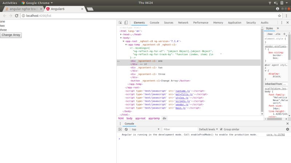Select app-temp in the breadcrumb bar
Image resolution: width=291 pixels, height=163 pixels.
point(154,118)
